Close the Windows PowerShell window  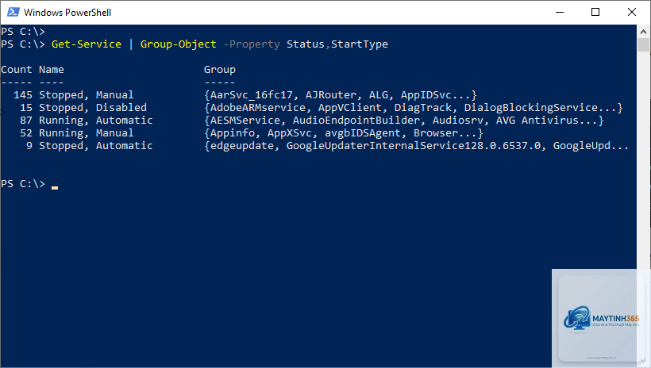pyautogui.click(x=631, y=12)
